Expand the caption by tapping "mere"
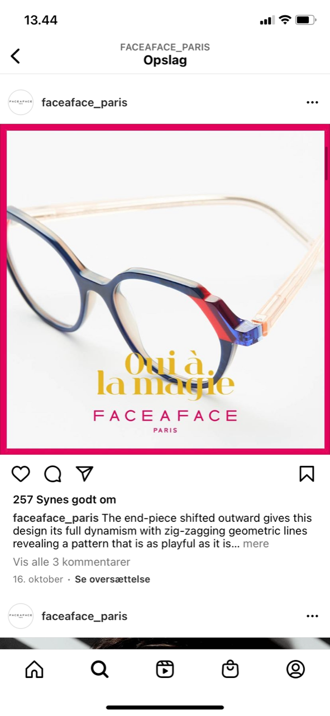Image resolution: width=330 pixels, height=716 pixels. (x=256, y=544)
